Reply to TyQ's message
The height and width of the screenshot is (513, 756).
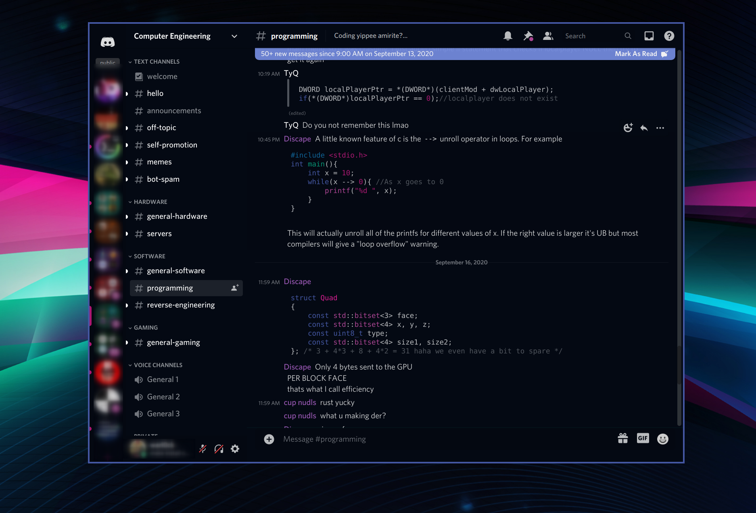click(644, 128)
